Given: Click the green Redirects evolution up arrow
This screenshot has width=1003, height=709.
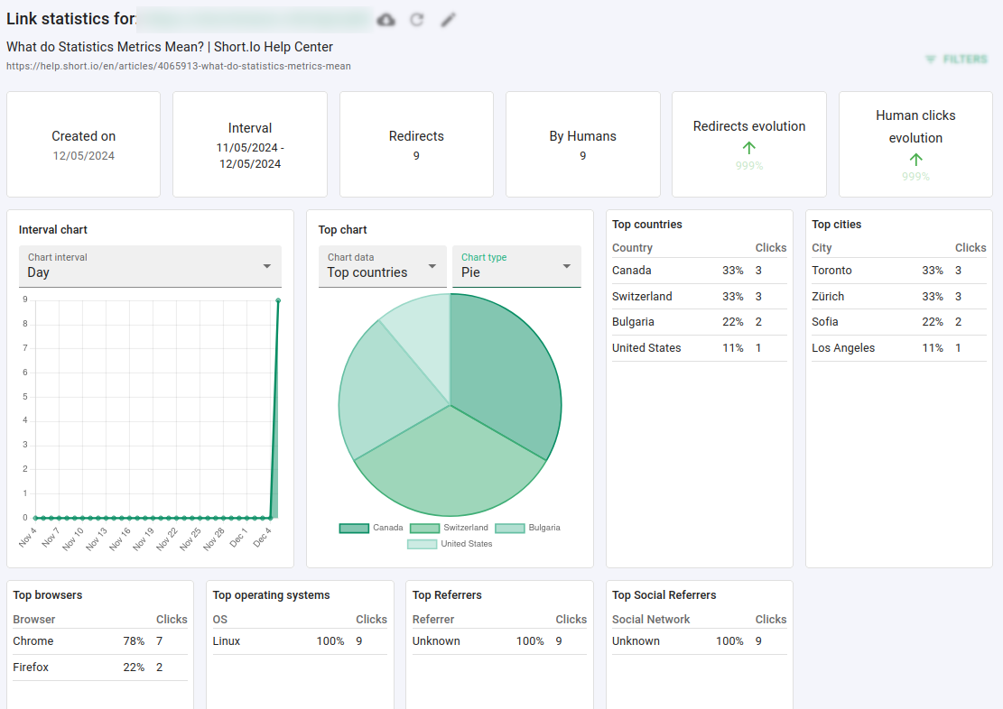Looking at the screenshot, I should coord(749,148).
